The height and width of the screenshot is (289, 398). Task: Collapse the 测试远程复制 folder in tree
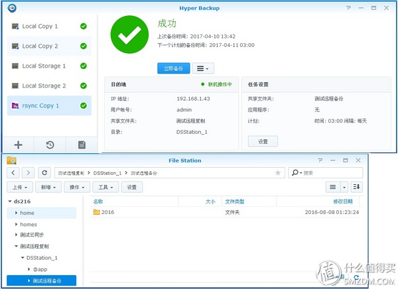point(16,246)
